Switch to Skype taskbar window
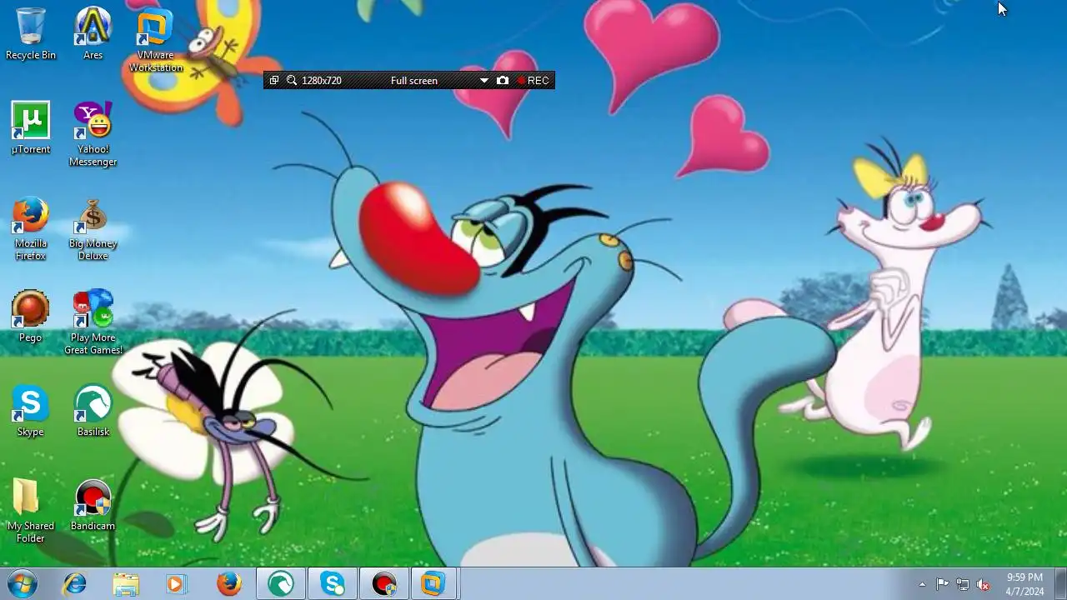Screen dimensions: 1067x600 point(332,584)
